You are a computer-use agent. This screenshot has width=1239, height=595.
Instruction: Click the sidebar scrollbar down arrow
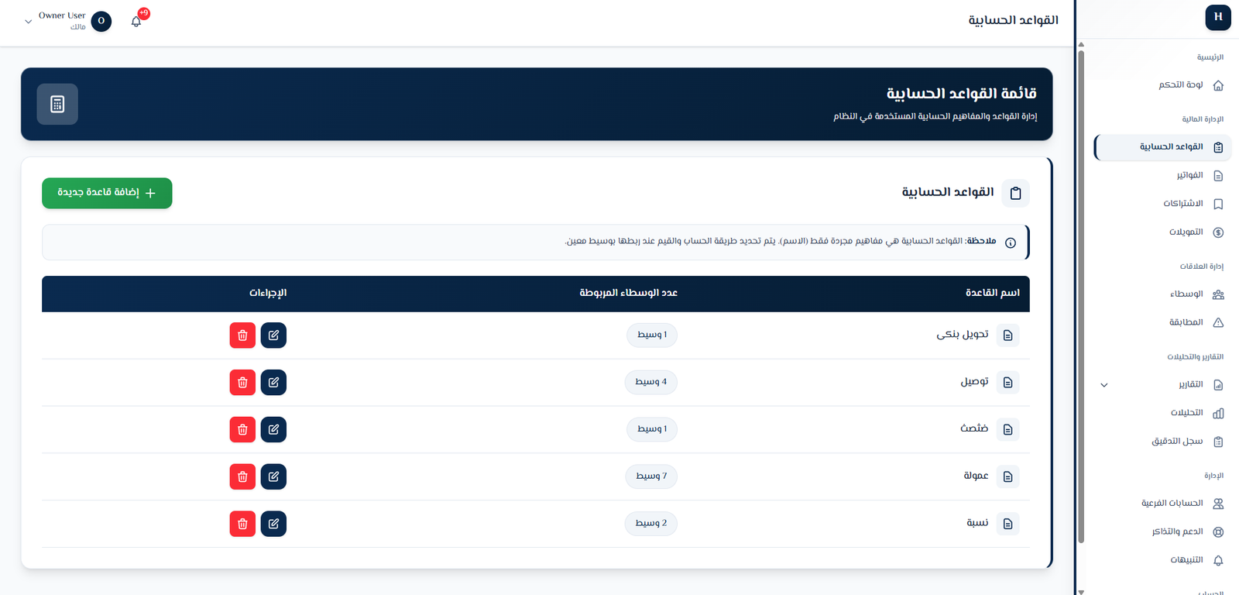1081,591
